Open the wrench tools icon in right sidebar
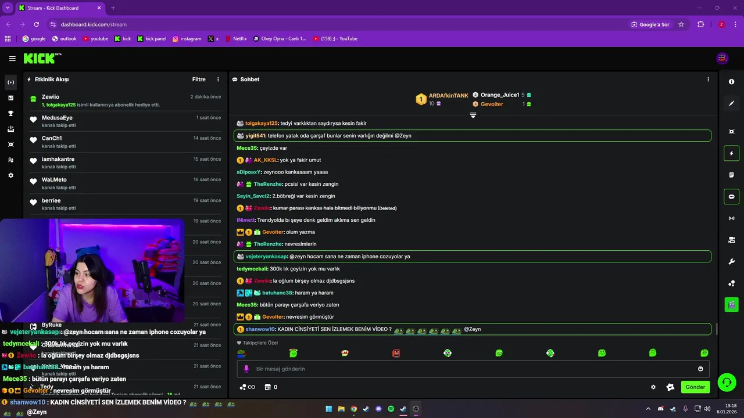 point(731,261)
